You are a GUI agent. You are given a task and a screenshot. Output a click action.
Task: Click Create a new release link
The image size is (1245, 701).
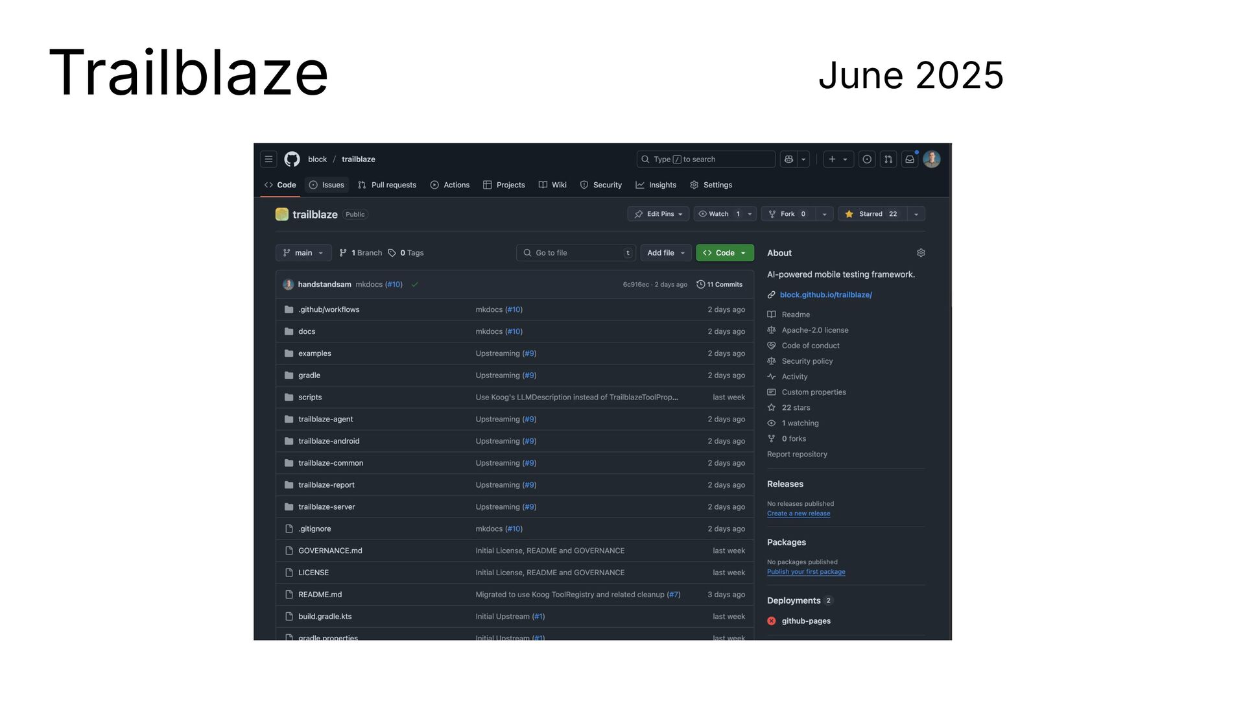[x=798, y=514]
